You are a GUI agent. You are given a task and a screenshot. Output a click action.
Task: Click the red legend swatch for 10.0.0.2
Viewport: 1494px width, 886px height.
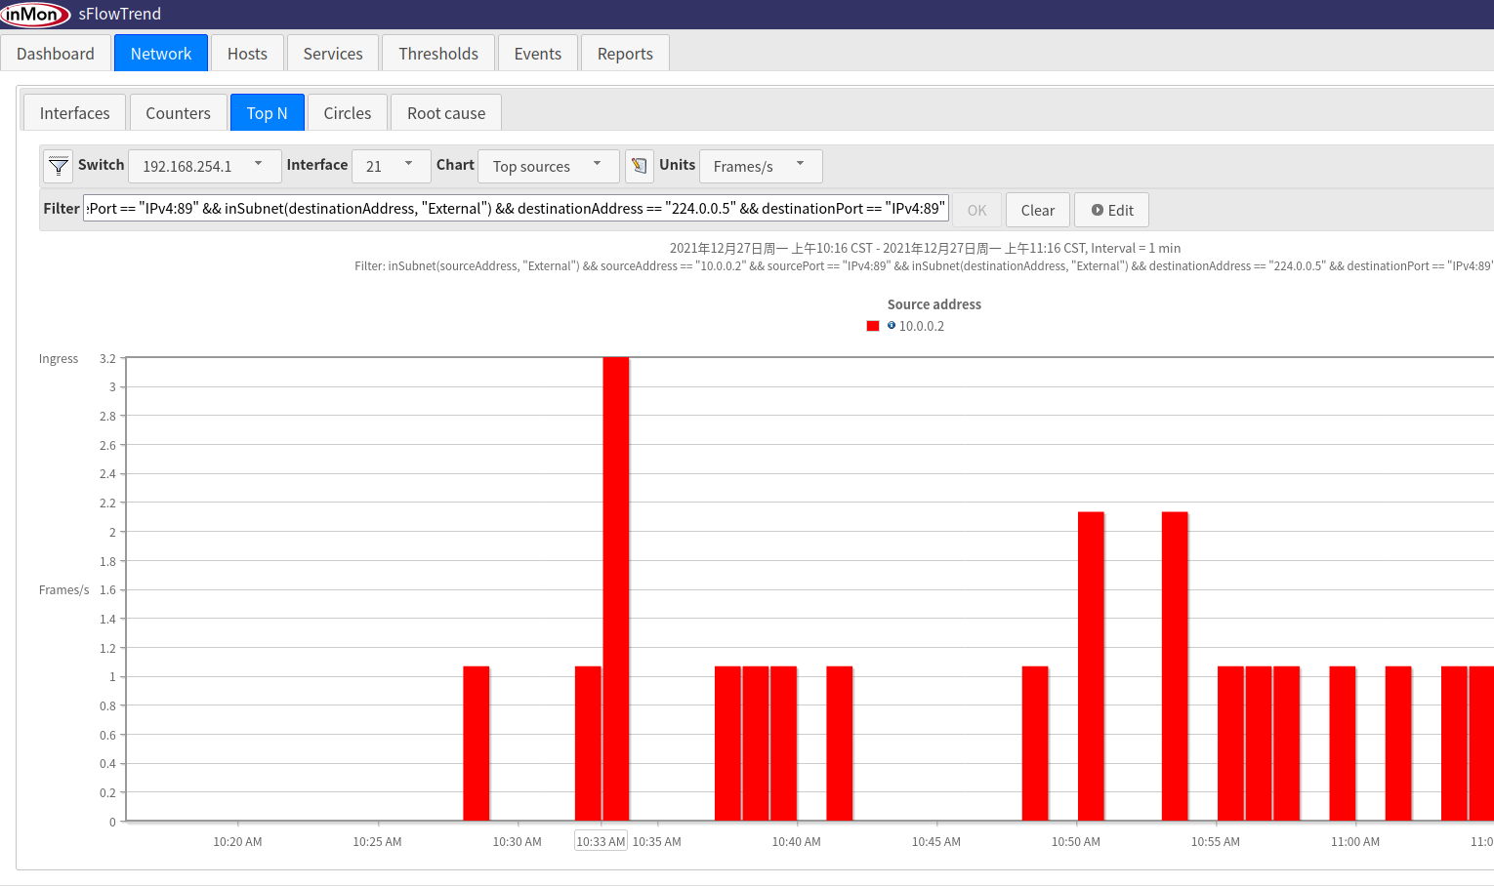(x=873, y=326)
